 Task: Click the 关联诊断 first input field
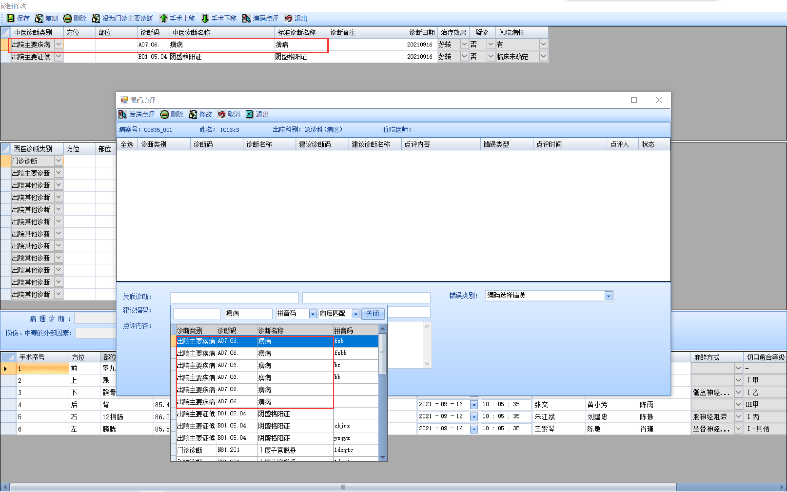pos(234,297)
